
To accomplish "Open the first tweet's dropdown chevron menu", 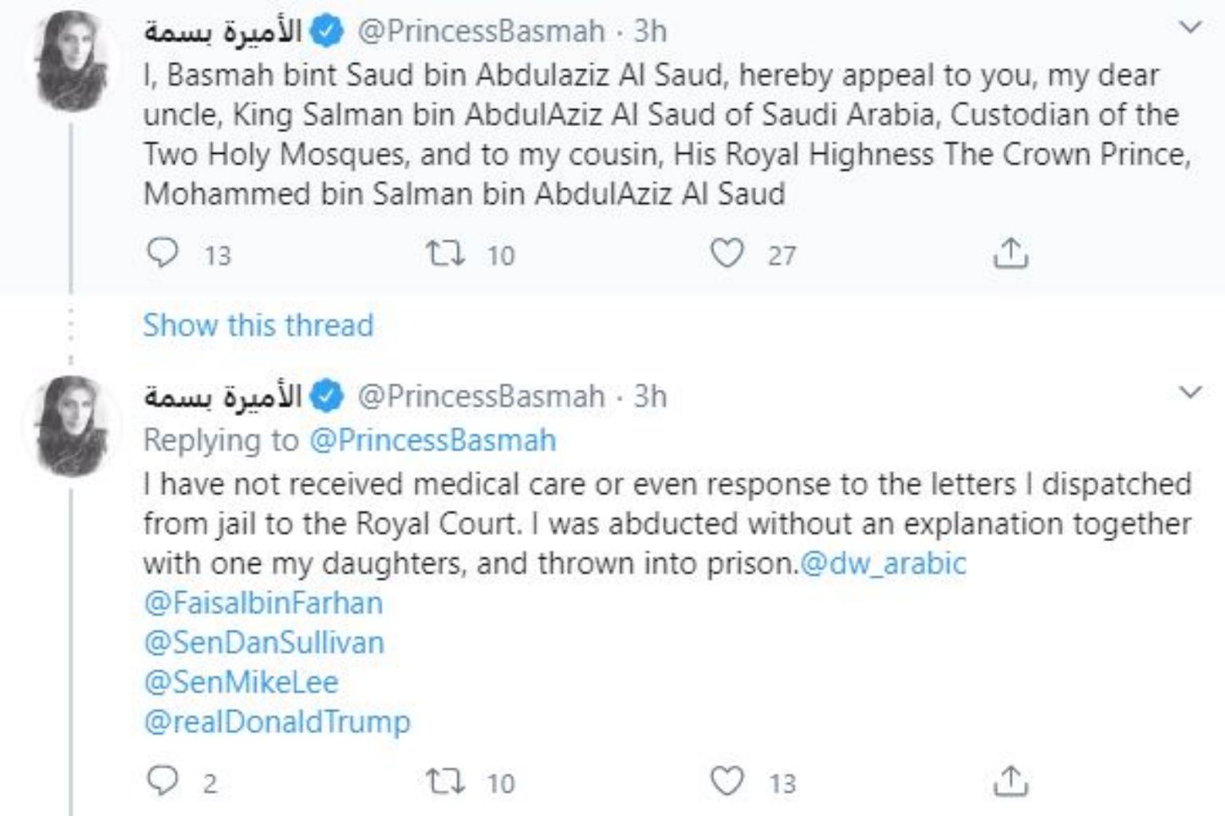I will coord(1190,28).
